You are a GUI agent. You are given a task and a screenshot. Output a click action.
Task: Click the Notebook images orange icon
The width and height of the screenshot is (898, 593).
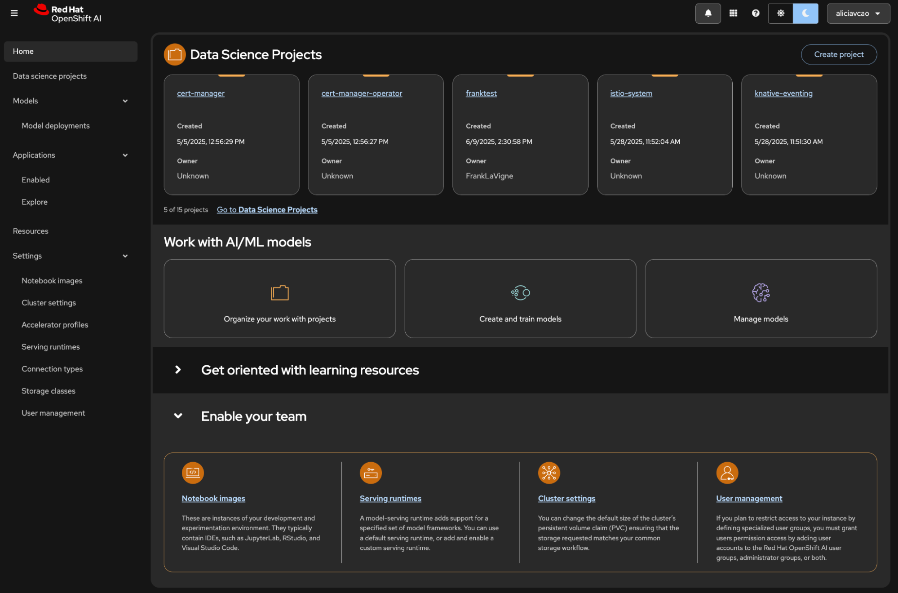click(x=193, y=473)
